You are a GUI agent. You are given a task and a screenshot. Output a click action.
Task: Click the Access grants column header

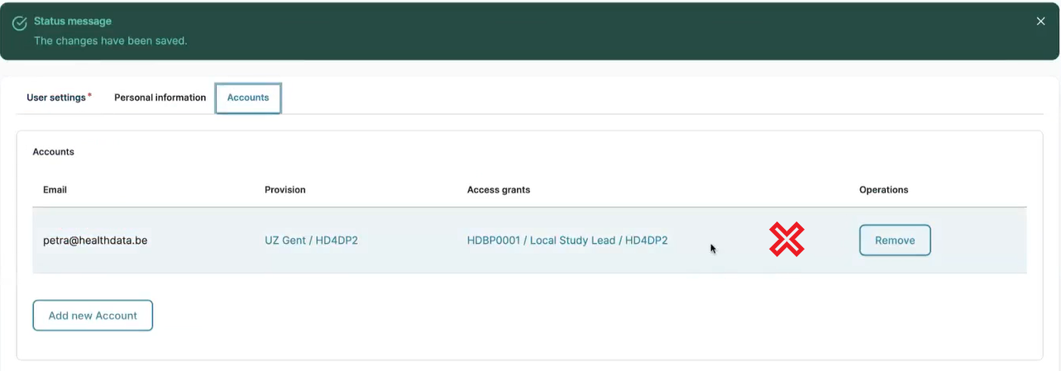click(498, 190)
